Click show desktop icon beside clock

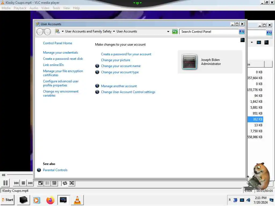click(272, 200)
